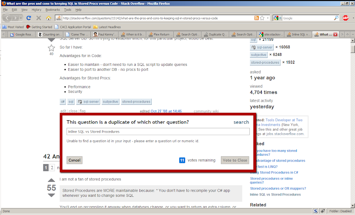This screenshot has height=215, width=355.
Task: Open the Help menu
Action: click(x=79, y=10)
